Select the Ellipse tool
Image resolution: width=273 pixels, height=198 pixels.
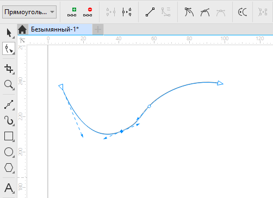click(x=9, y=152)
